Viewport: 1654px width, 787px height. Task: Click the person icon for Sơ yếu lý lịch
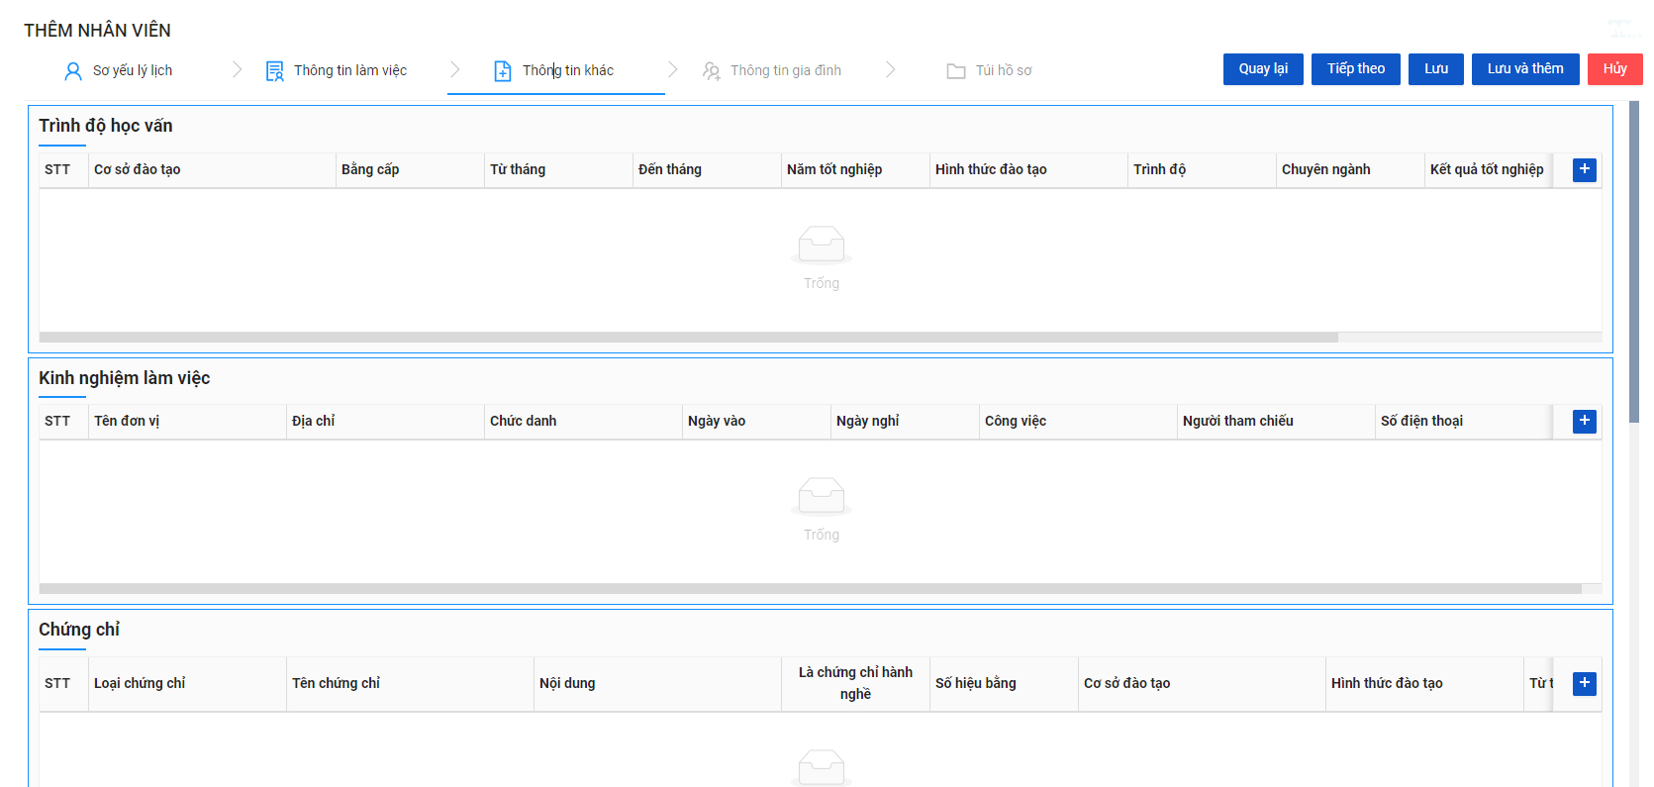(x=73, y=71)
